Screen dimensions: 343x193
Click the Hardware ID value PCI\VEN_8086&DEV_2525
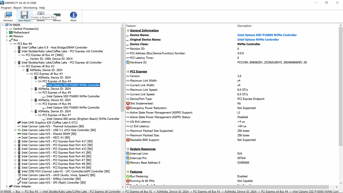(x=272, y=62)
